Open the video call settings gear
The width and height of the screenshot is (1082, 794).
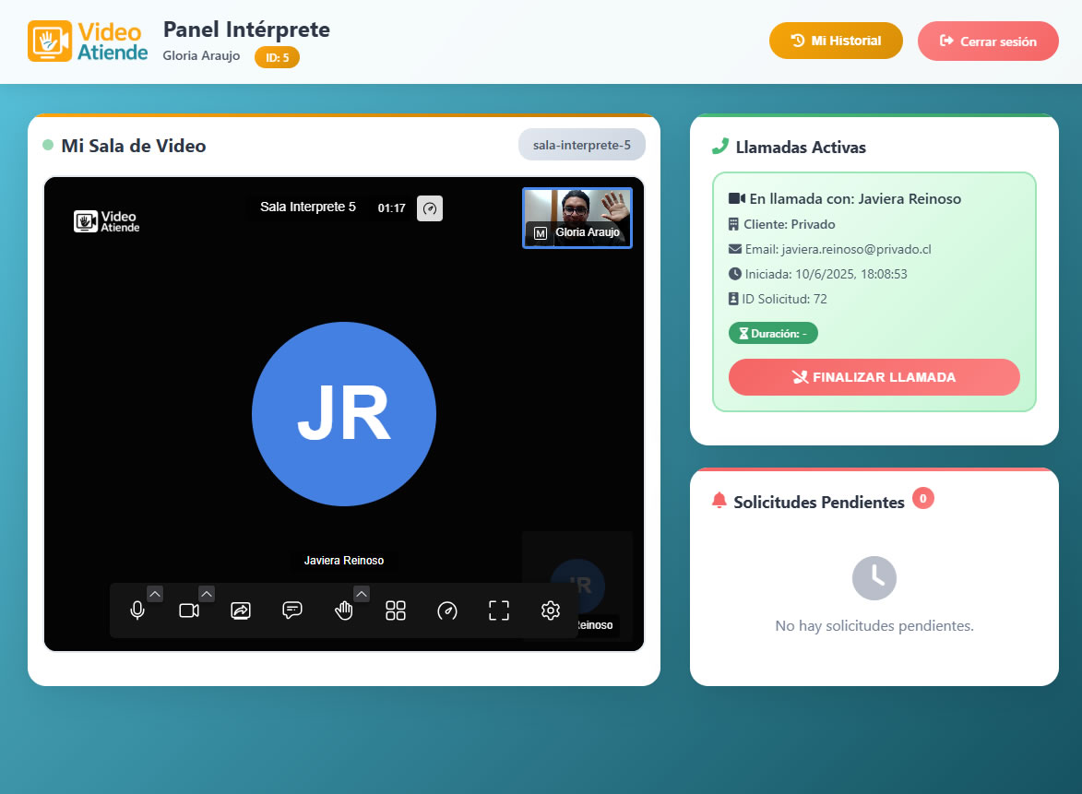click(x=550, y=610)
